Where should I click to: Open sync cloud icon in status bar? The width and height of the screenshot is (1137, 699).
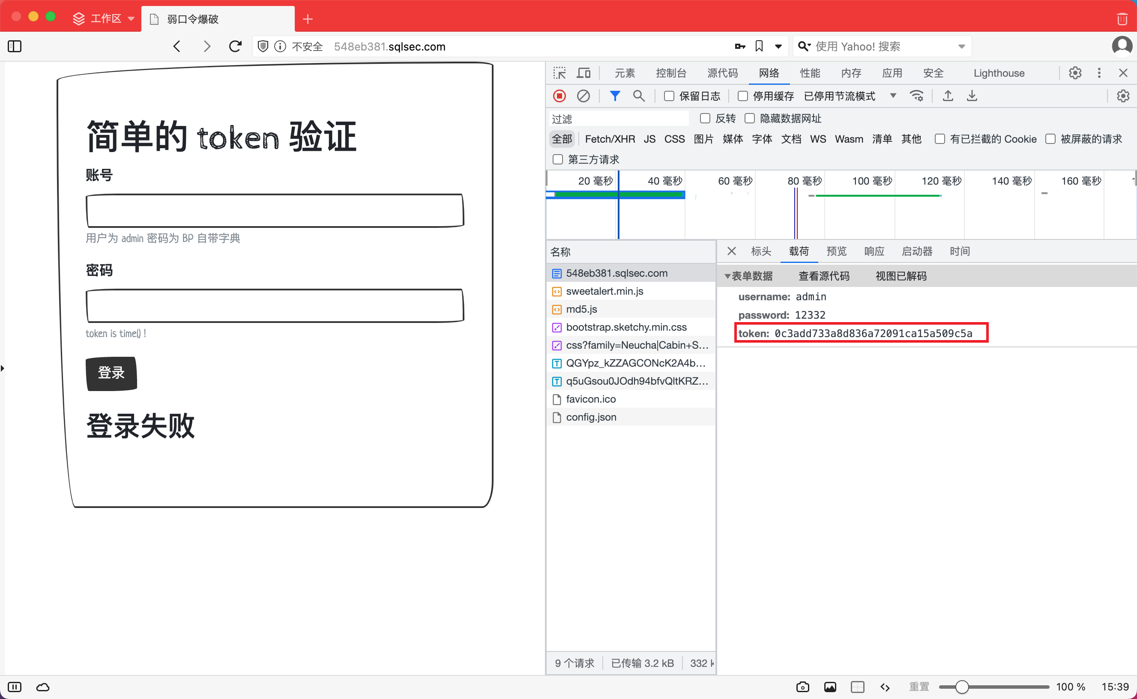click(43, 687)
